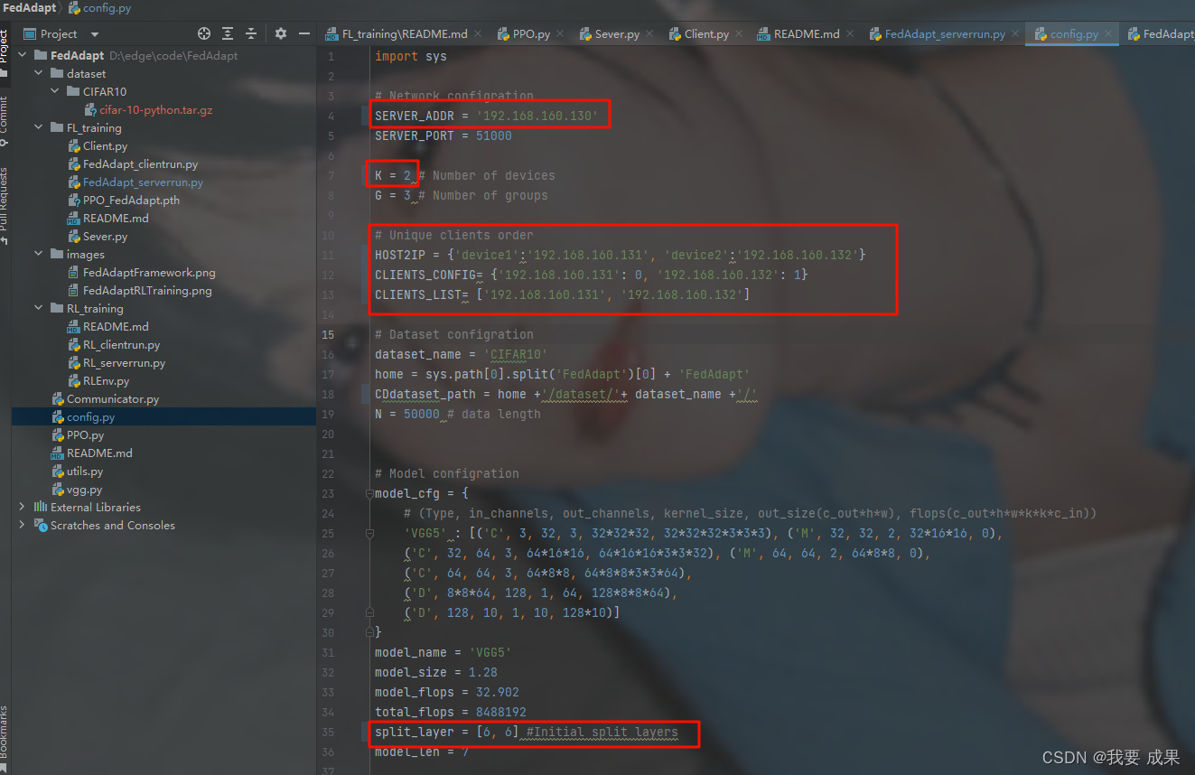Open the Project view dropdown

[x=95, y=34]
